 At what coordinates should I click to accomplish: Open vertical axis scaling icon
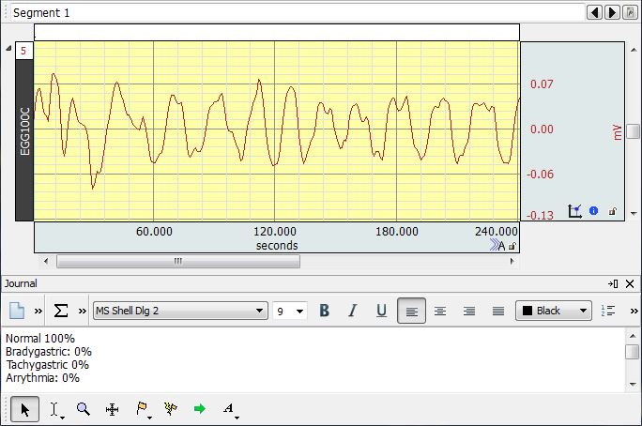574,211
